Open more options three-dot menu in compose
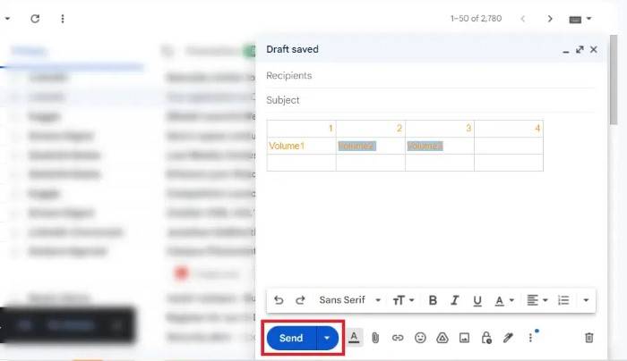Screen dimensions: 627x361 click(530, 338)
